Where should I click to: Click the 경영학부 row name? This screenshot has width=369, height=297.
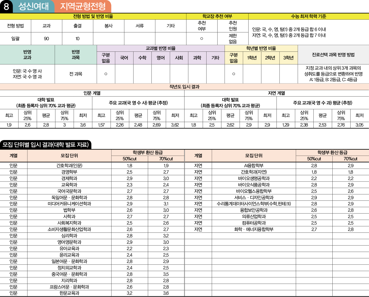coord(69,172)
